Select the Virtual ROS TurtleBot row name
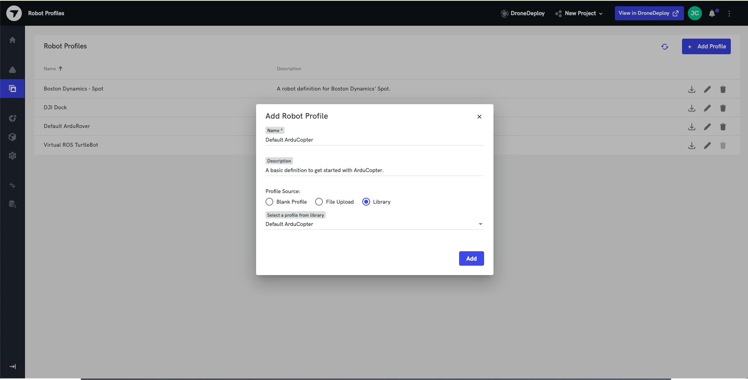The image size is (748, 380). (x=71, y=145)
